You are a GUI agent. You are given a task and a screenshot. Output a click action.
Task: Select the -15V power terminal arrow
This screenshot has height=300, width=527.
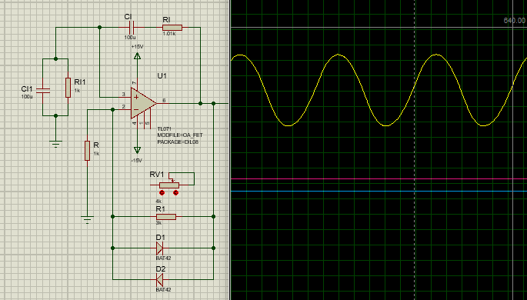point(137,150)
